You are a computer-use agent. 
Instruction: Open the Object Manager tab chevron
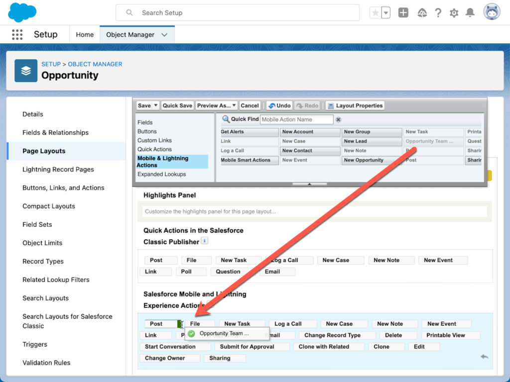[165, 35]
